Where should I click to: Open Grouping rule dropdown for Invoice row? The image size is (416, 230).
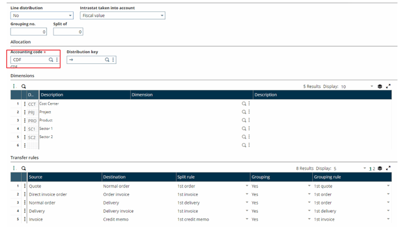click(x=388, y=220)
